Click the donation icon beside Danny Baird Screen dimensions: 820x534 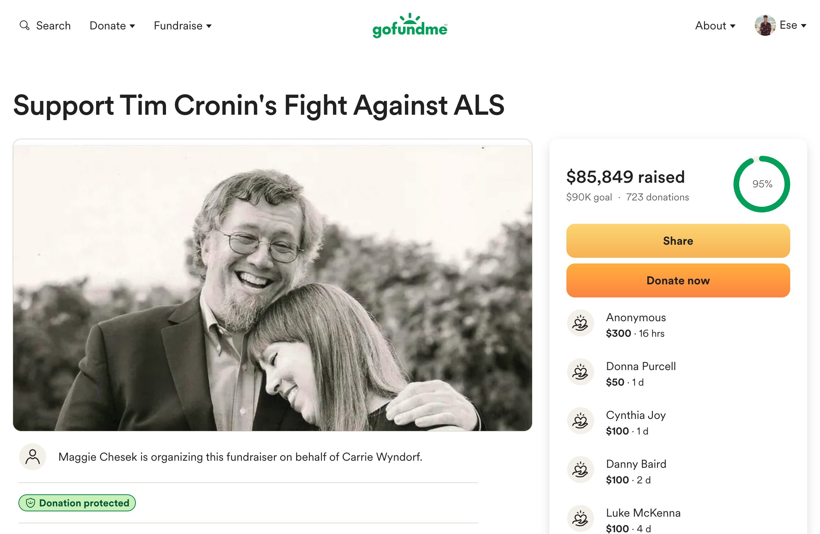pos(580,470)
